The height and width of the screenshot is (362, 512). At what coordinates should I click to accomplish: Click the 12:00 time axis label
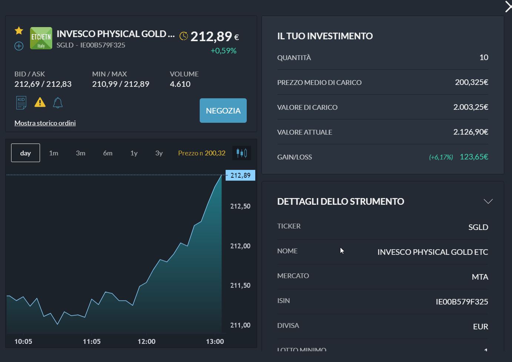pos(146,341)
